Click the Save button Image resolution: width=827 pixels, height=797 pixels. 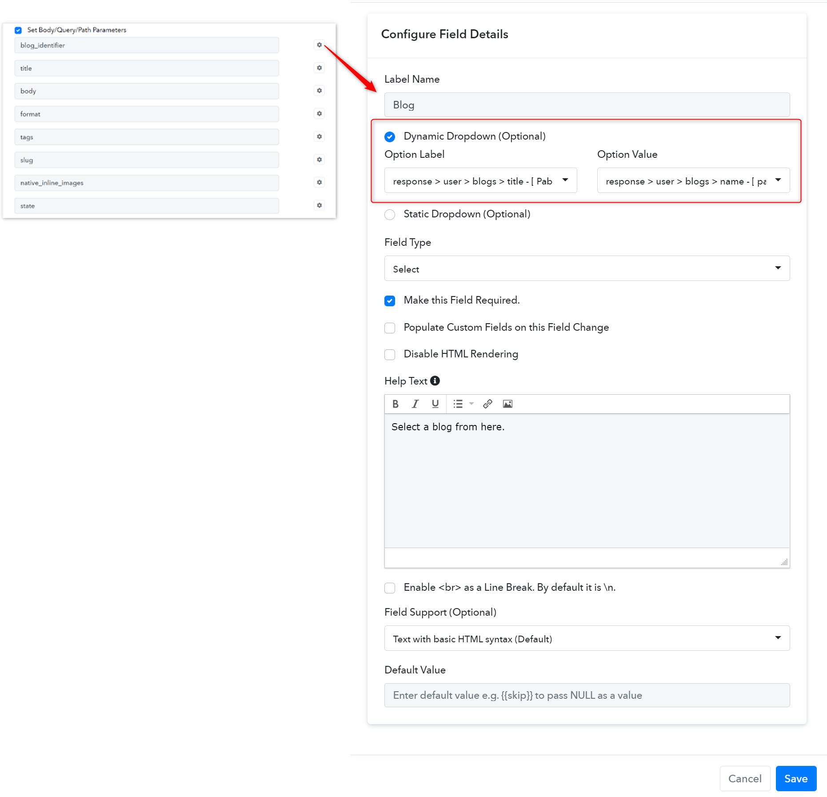796,778
